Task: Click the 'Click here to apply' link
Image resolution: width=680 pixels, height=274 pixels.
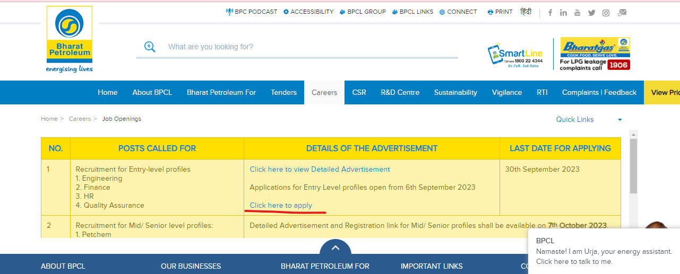Action: tap(281, 205)
